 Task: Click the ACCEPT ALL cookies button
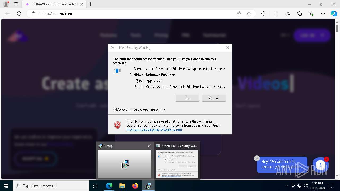click(36, 159)
